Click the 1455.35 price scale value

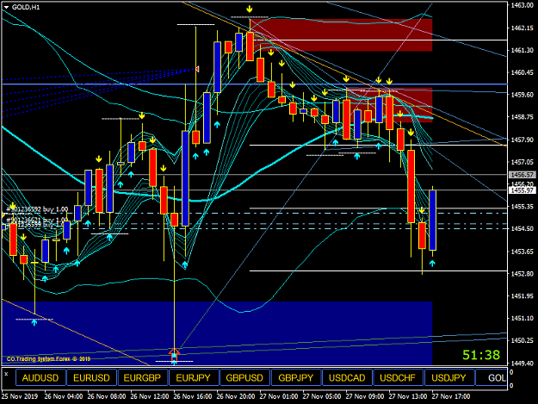[x=523, y=206]
